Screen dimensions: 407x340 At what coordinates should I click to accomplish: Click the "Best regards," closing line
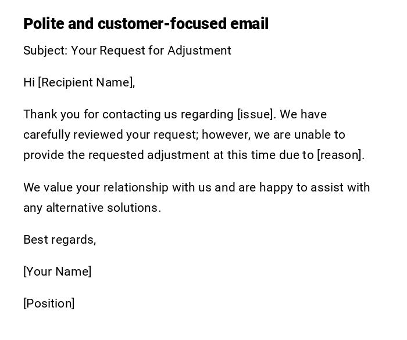(x=59, y=240)
